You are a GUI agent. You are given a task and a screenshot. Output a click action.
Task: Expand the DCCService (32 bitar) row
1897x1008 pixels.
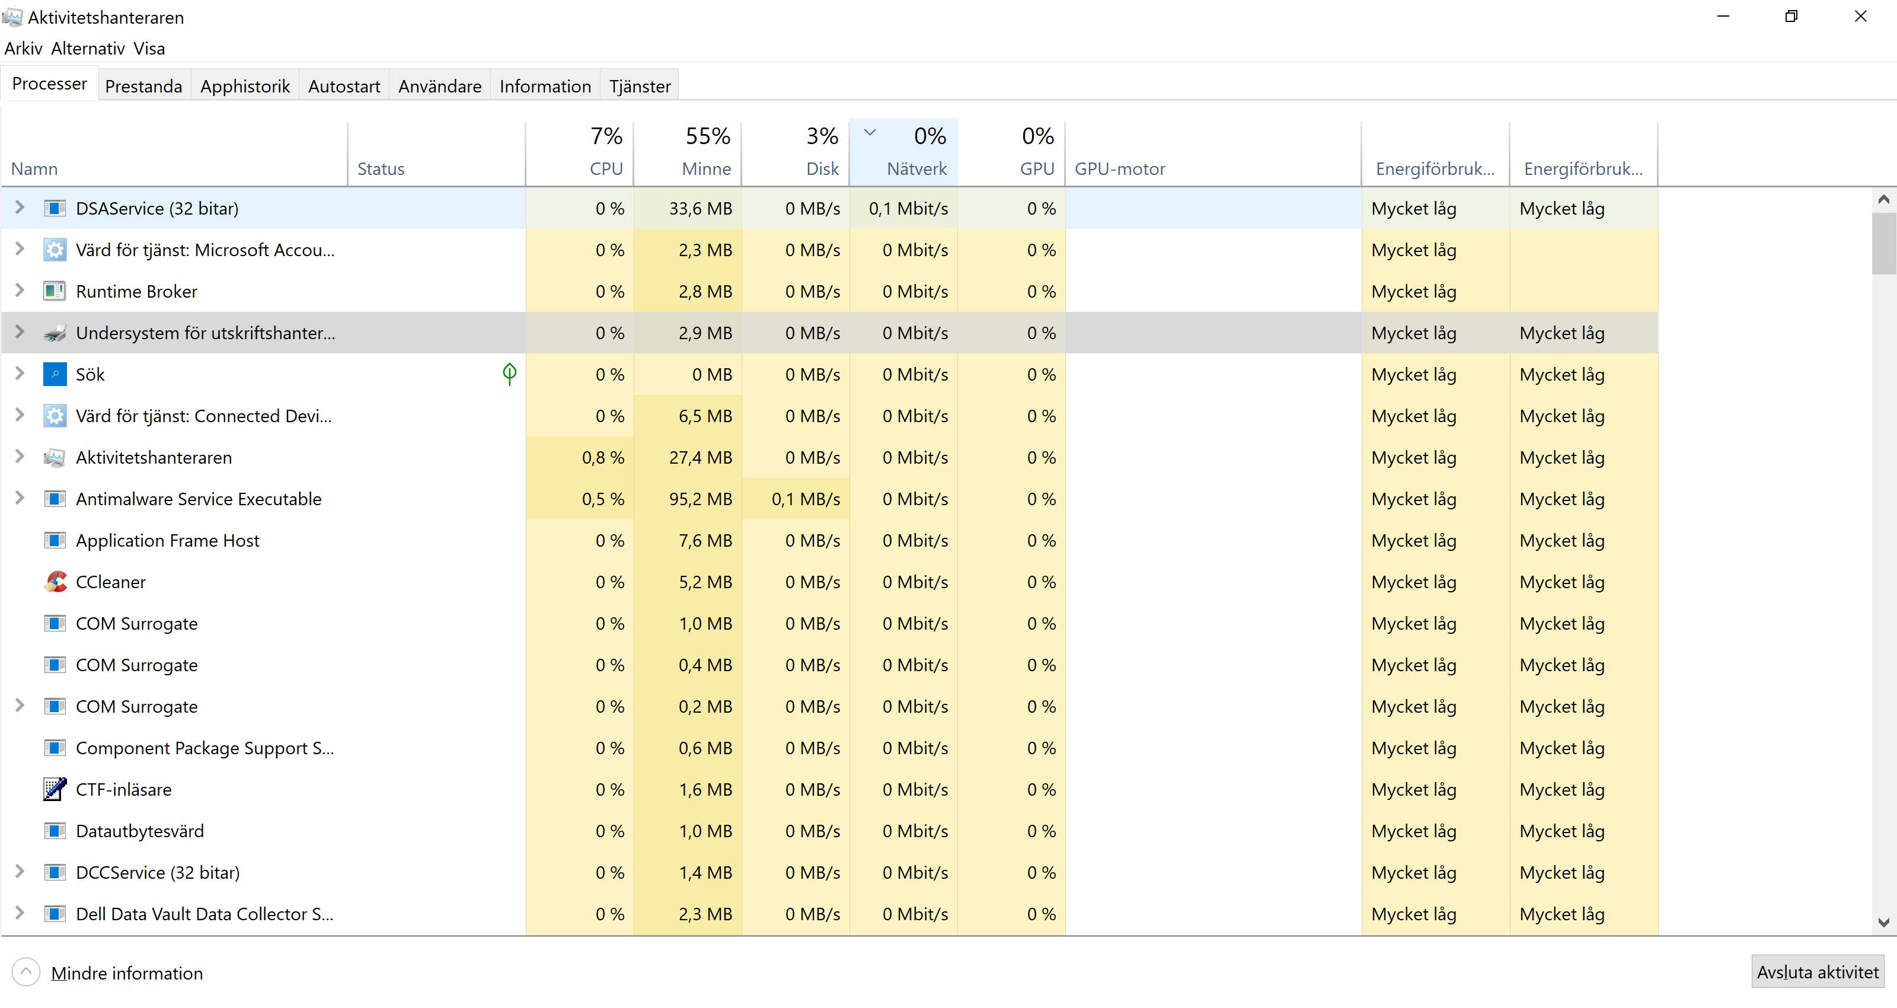[x=20, y=872]
